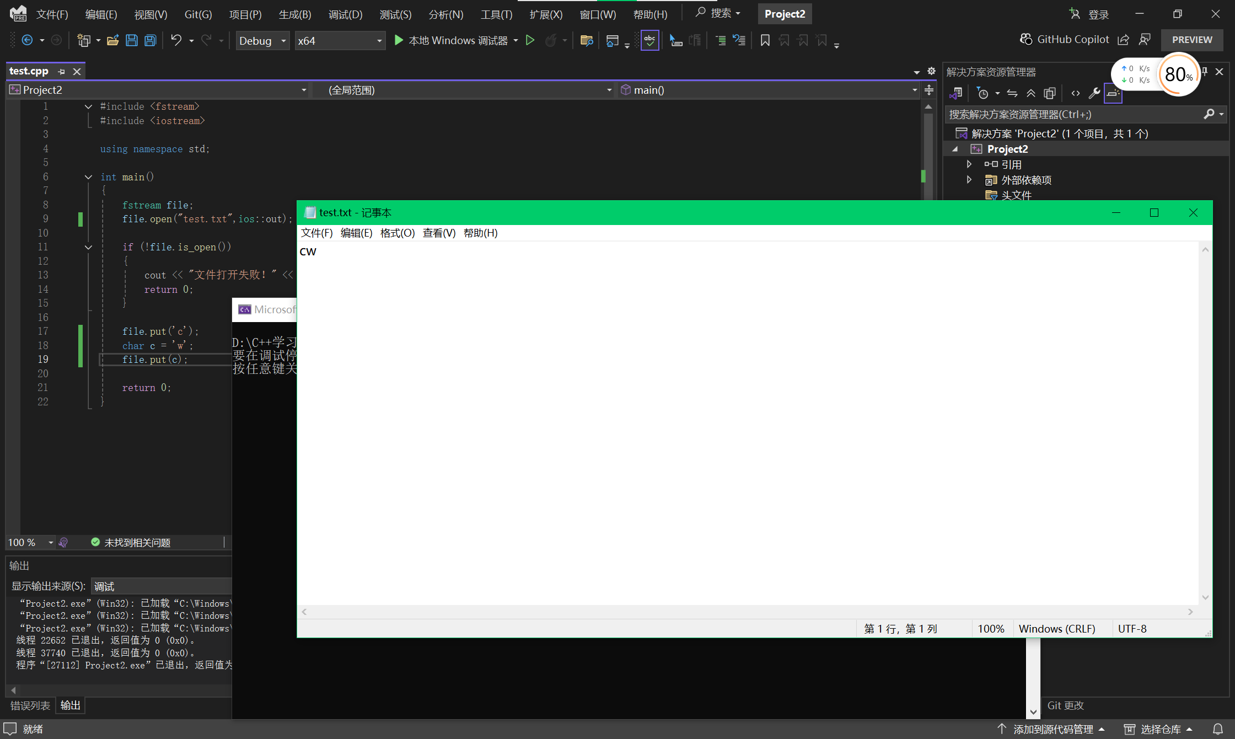The width and height of the screenshot is (1235, 739).
Task: Click the Undo arrow icon
Action: pos(176,40)
